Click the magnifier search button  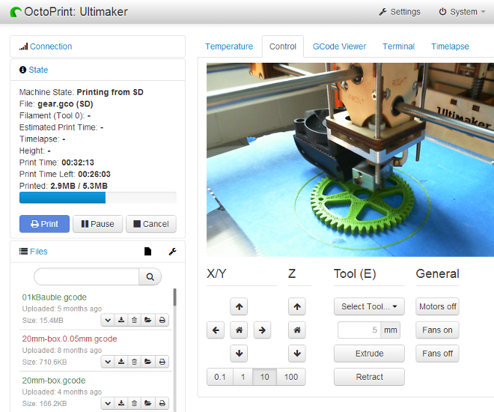[x=150, y=276]
